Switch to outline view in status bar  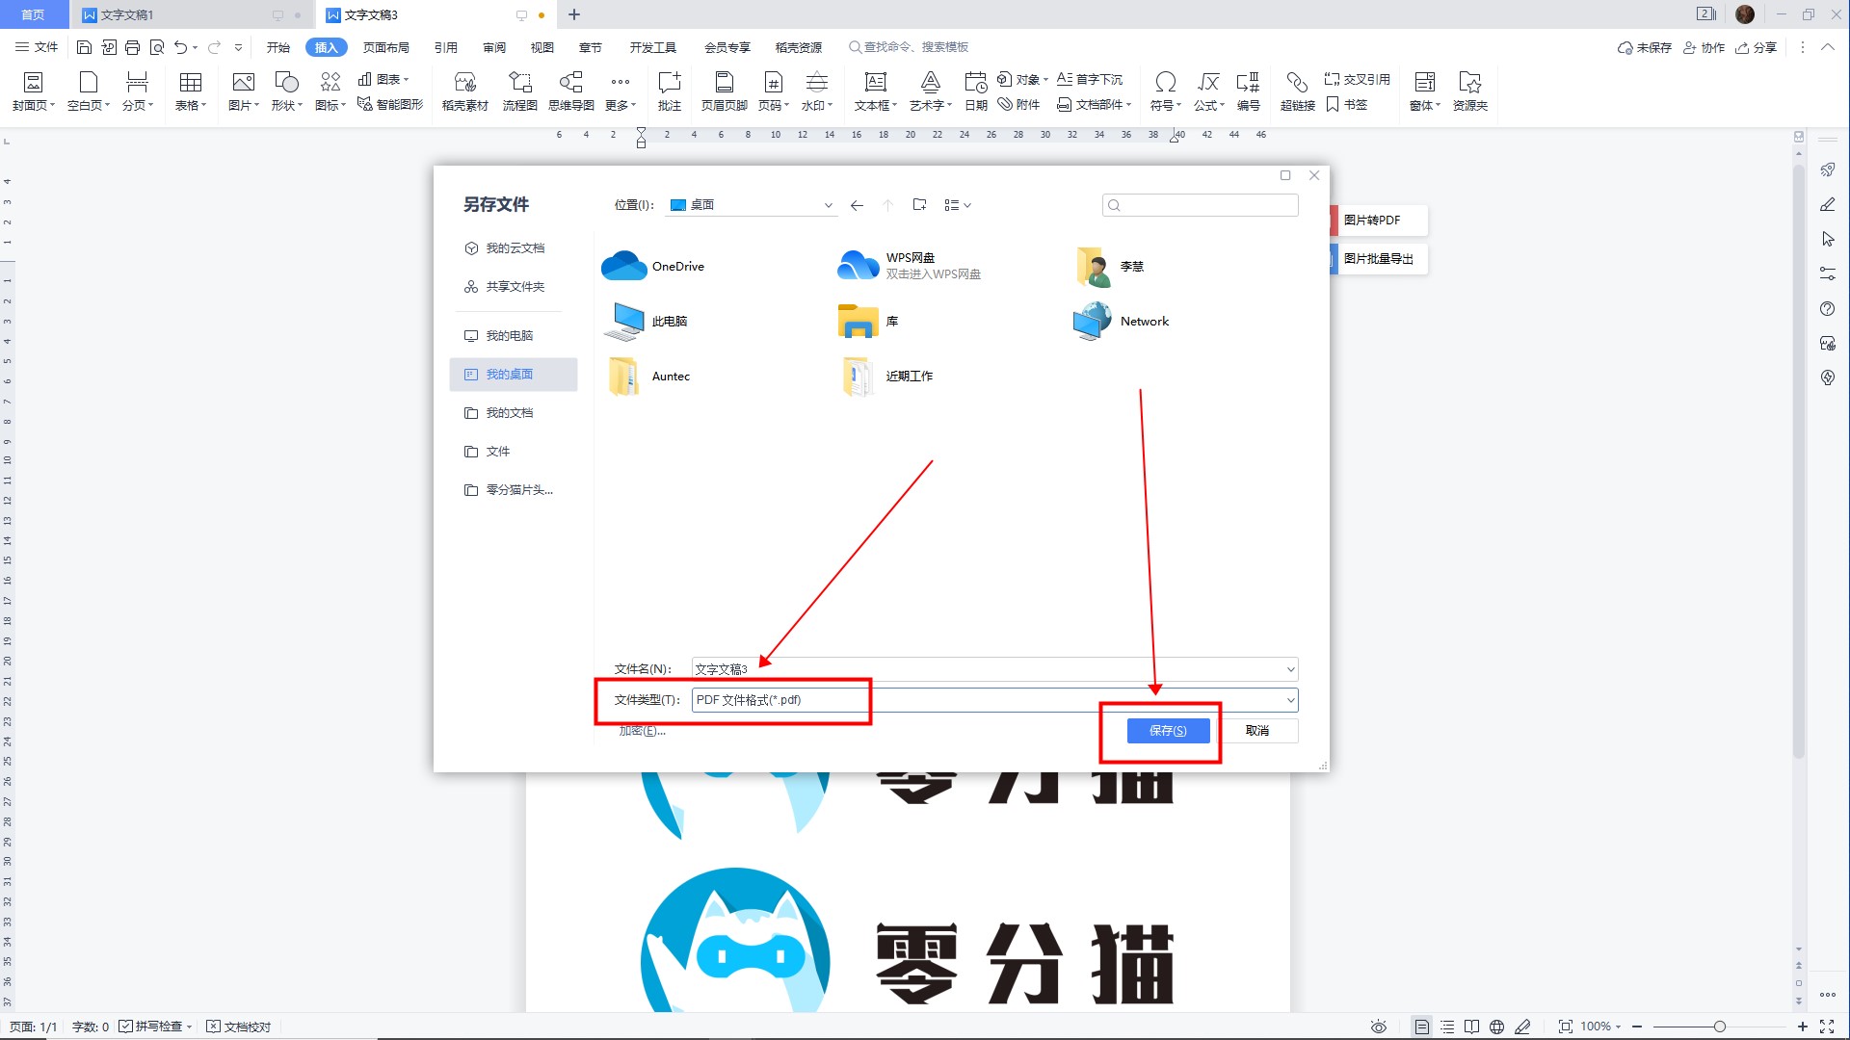1446,1027
